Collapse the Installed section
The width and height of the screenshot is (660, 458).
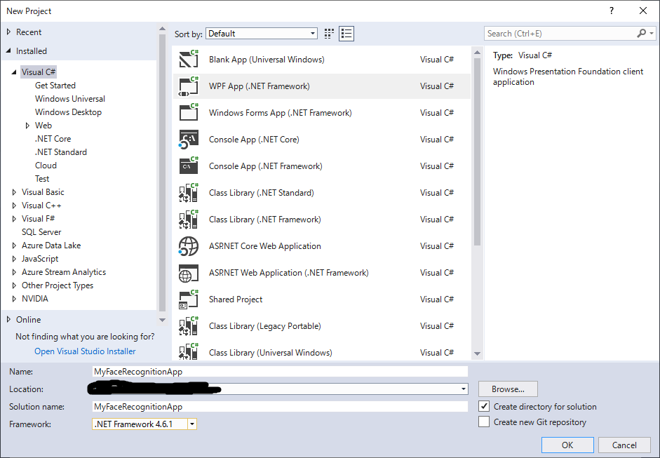coord(9,51)
